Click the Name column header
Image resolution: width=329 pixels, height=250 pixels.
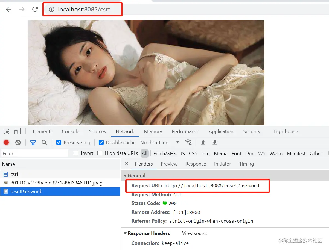pyautogui.click(x=60, y=164)
